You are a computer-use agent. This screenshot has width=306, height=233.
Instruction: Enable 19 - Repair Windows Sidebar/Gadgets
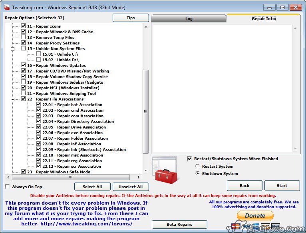[x=24, y=82]
